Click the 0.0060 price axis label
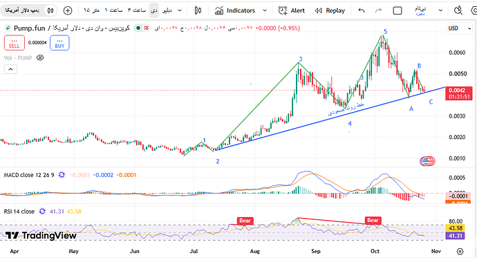This screenshot has height=258, width=477. (457, 53)
